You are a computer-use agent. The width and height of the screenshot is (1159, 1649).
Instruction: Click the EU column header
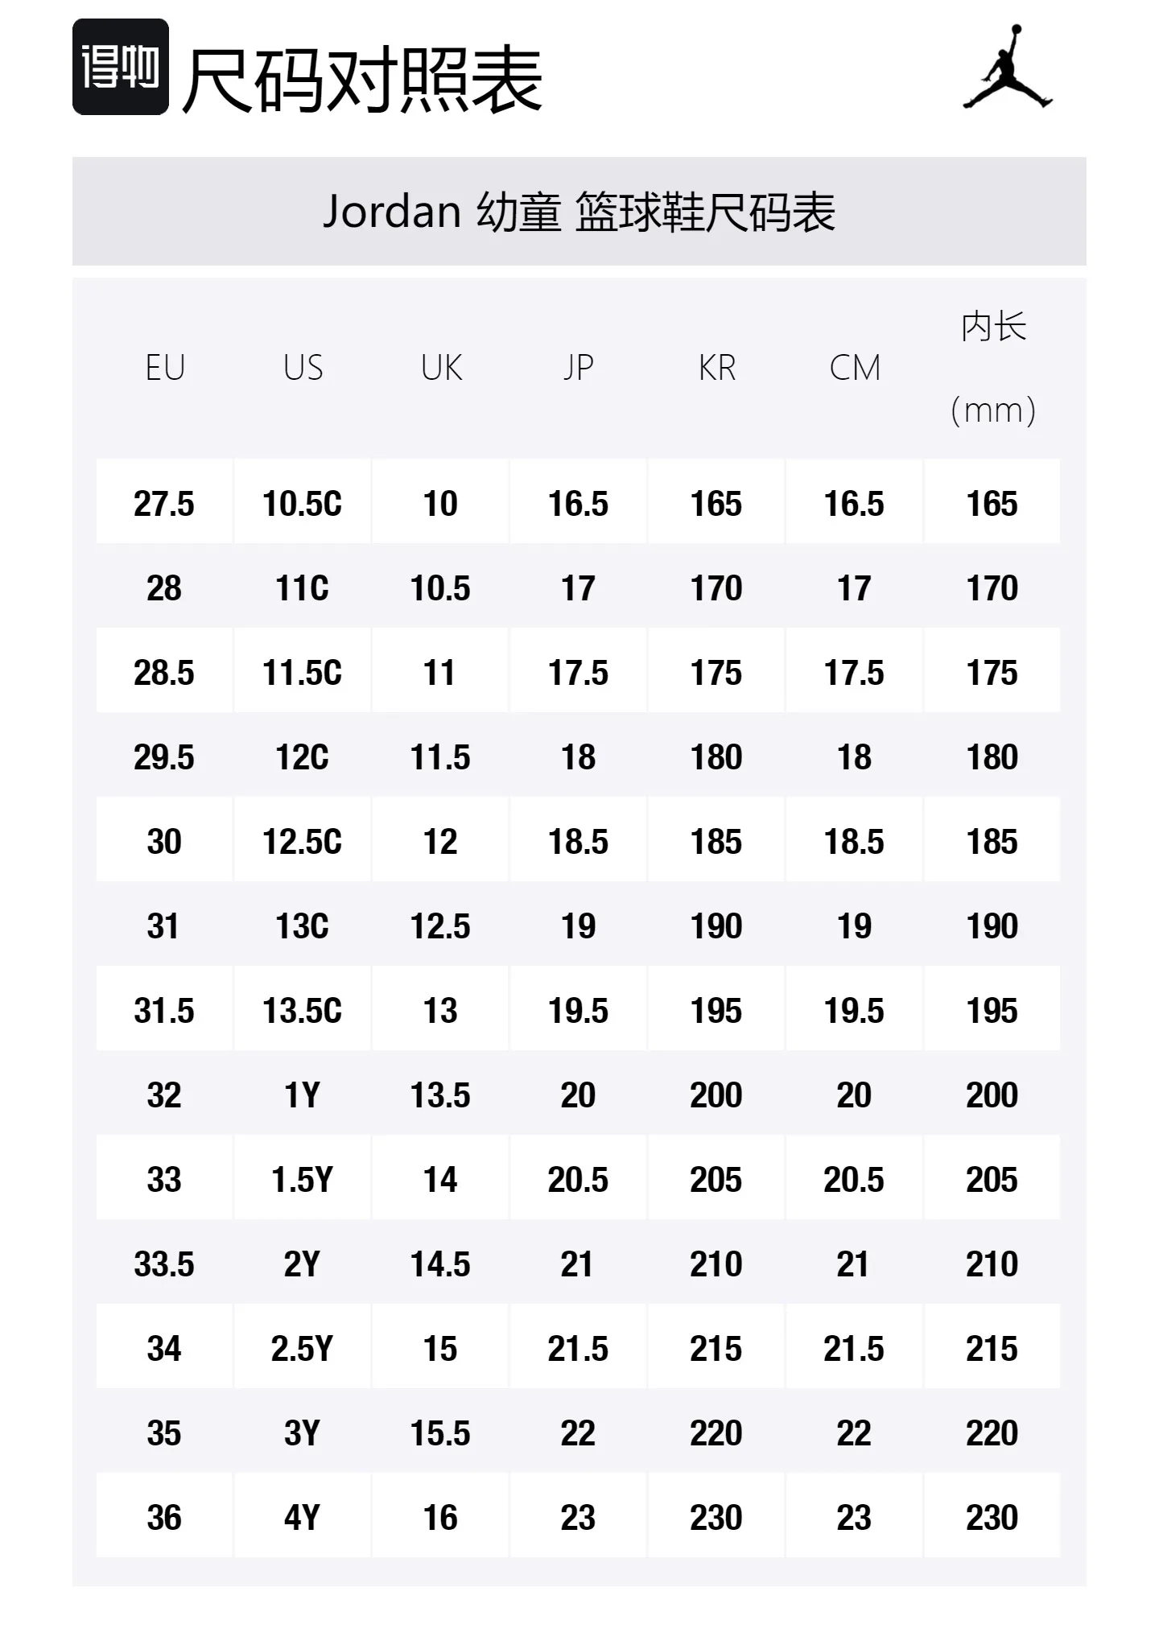(x=165, y=368)
